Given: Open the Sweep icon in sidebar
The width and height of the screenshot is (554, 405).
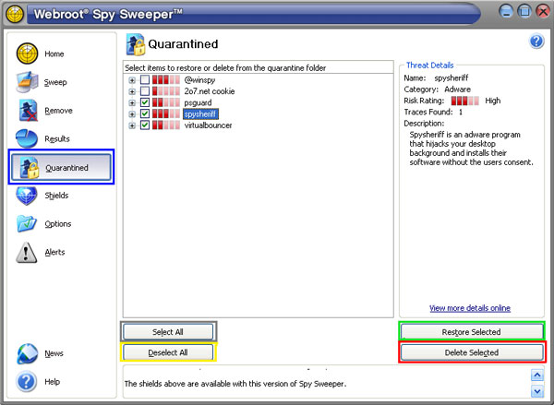Looking at the screenshot, I should (27, 82).
